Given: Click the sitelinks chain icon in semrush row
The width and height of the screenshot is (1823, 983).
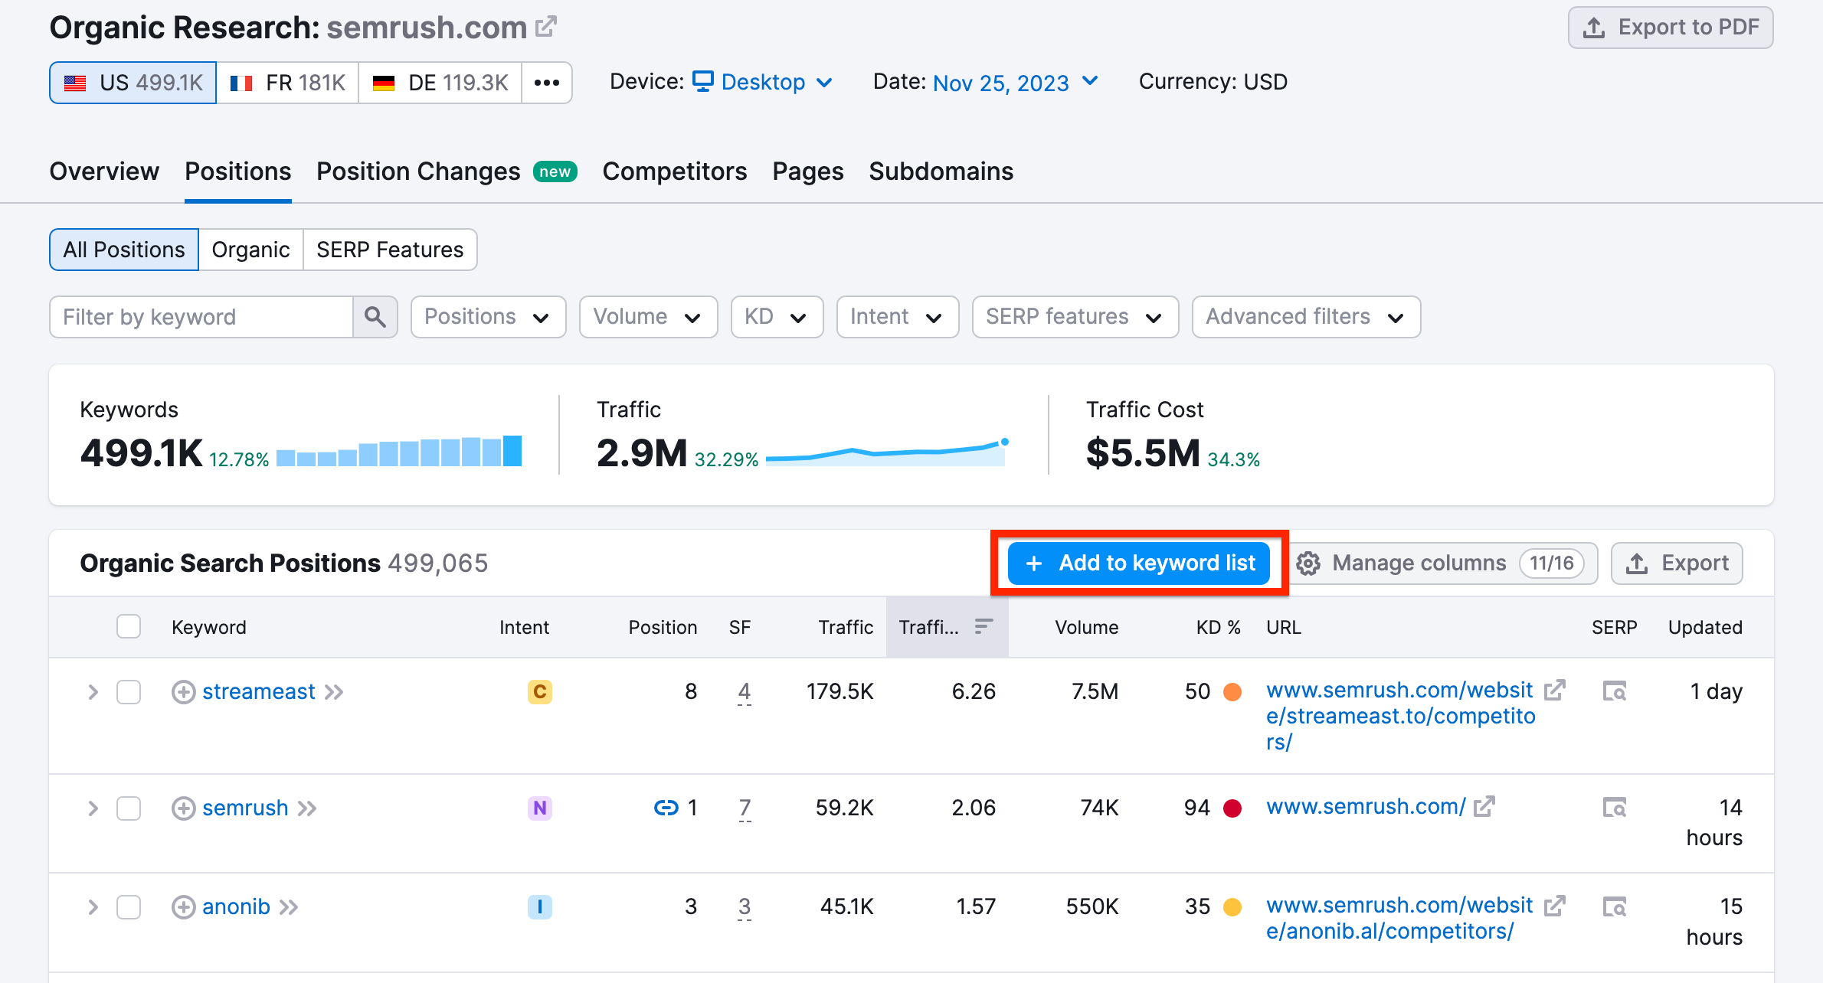Looking at the screenshot, I should point(666,808).
